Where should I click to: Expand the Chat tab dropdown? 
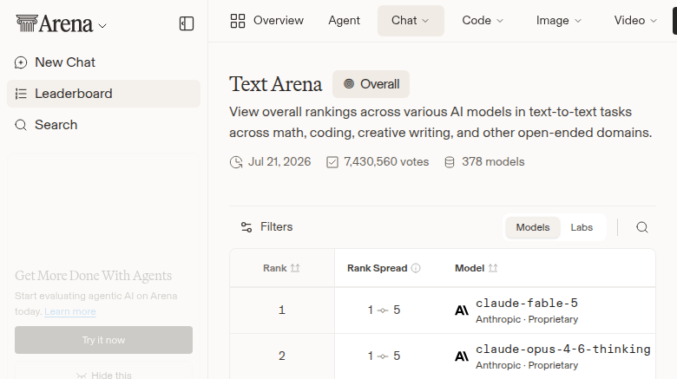pos(425,21)
